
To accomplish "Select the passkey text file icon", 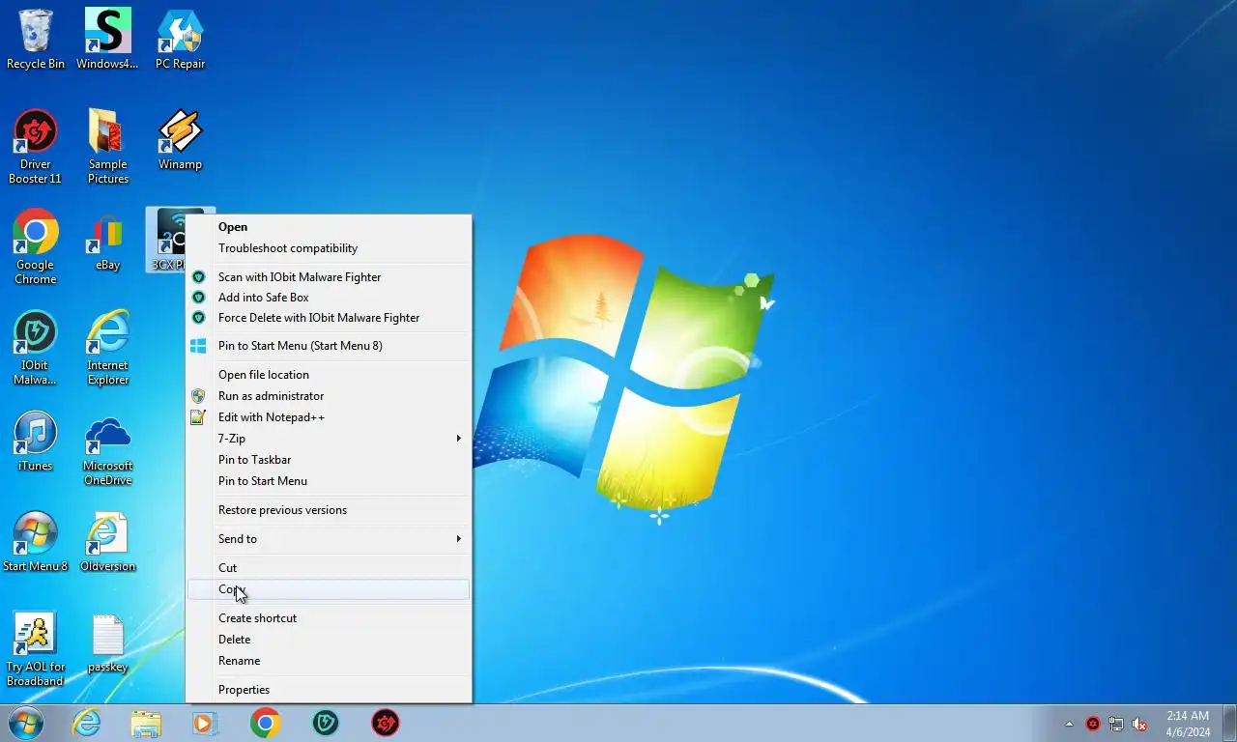I will [107, 643].
